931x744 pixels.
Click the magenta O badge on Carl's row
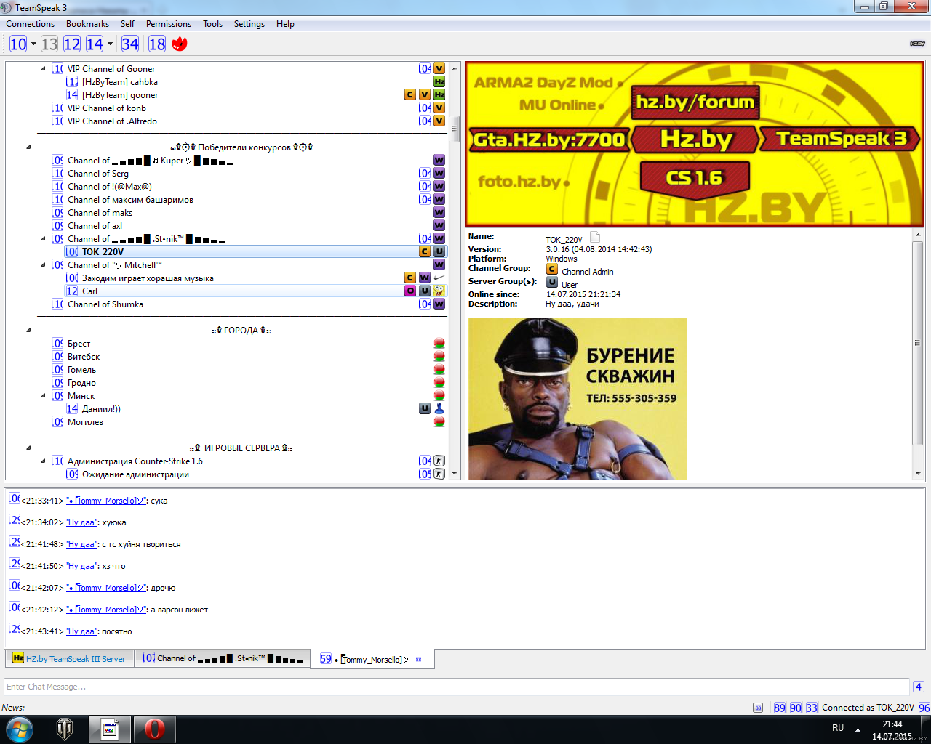(410, 291)
